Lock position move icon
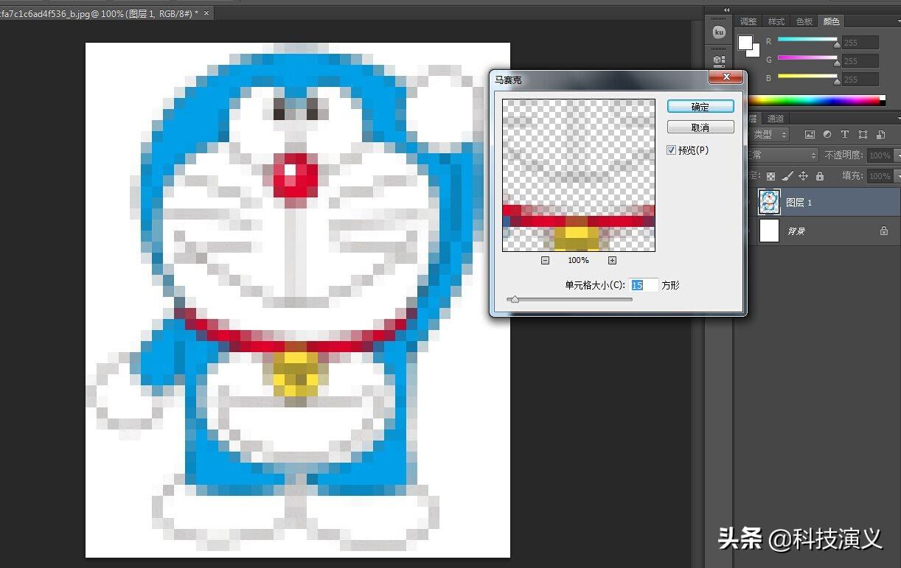The height and width of the screenshot is (568, 901). click(x=804, y=176)
